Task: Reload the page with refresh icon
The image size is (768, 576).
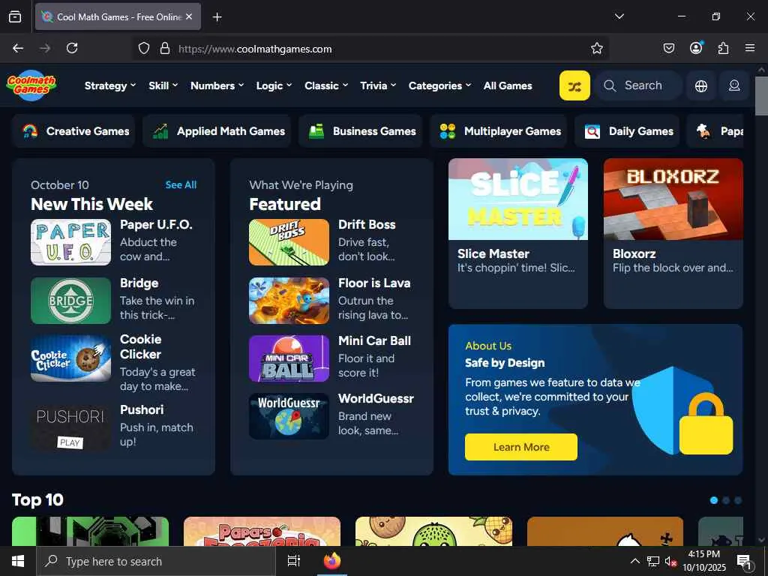Action: 72,48
